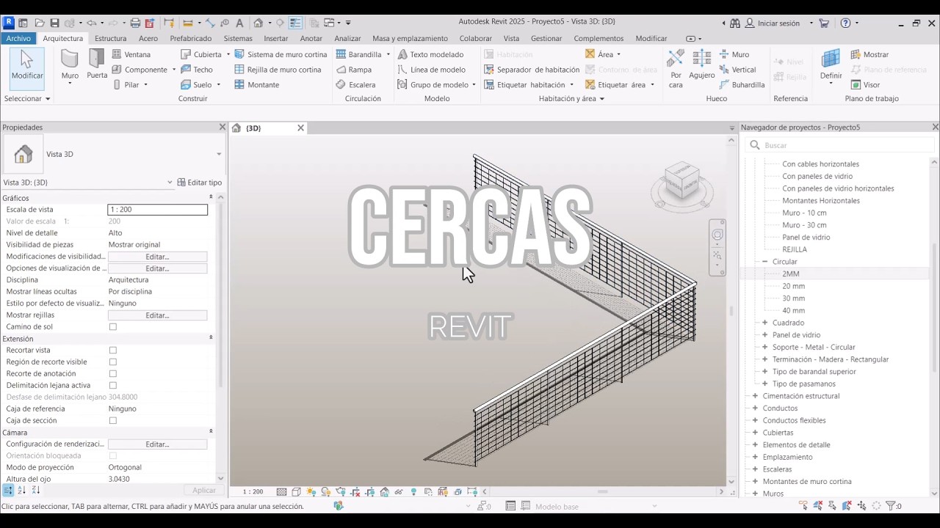940x528 pixels.
Task: Select the Suelo floor tool
Action: [197, 85]
